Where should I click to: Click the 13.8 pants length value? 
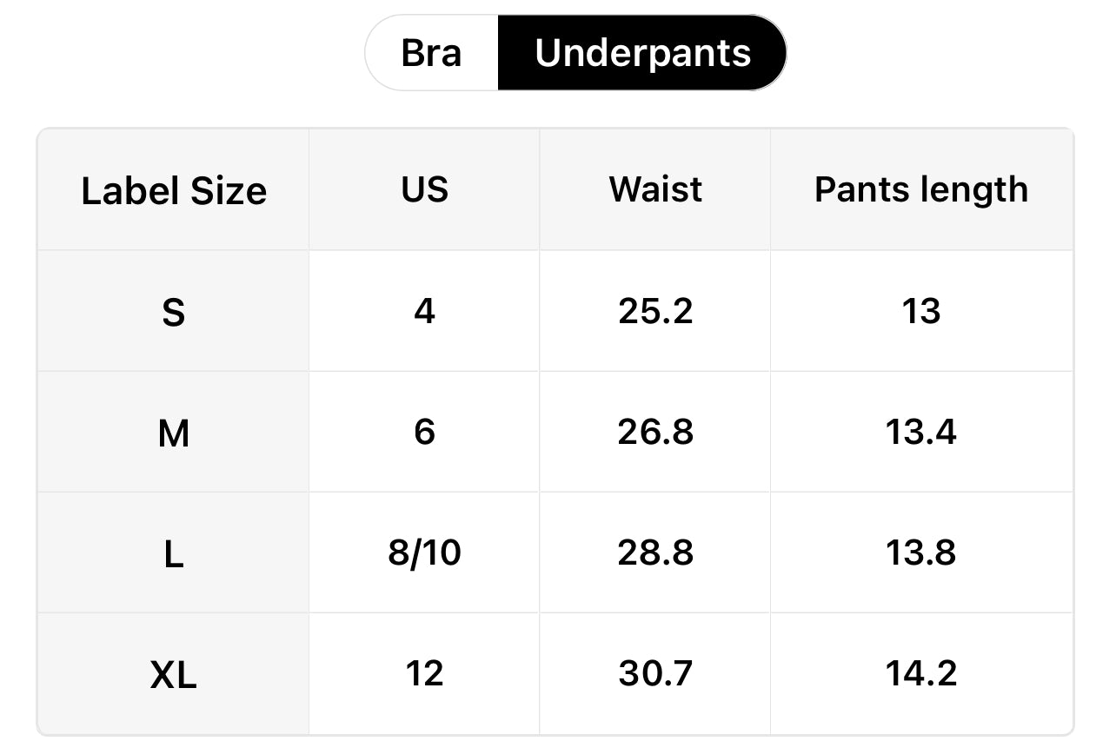[921, 552]
